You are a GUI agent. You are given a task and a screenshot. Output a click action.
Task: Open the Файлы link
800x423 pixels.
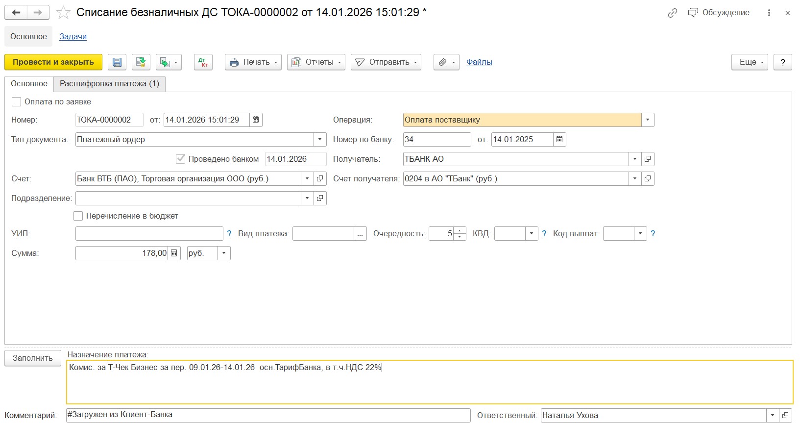point(479,62)
